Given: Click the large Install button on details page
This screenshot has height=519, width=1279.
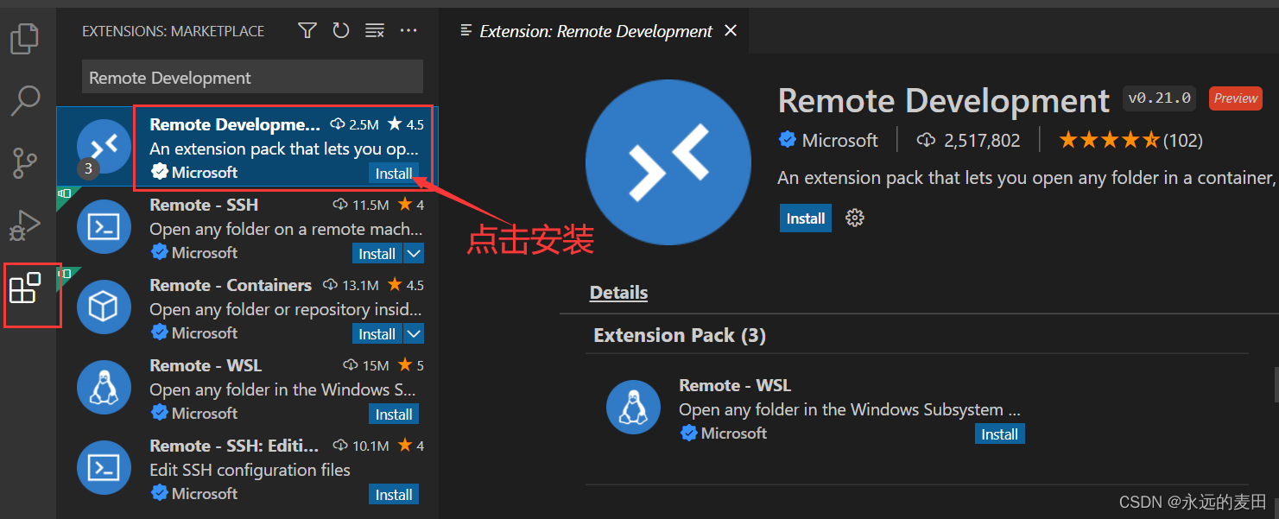Looking at the screenshot, I should [806, 218].
